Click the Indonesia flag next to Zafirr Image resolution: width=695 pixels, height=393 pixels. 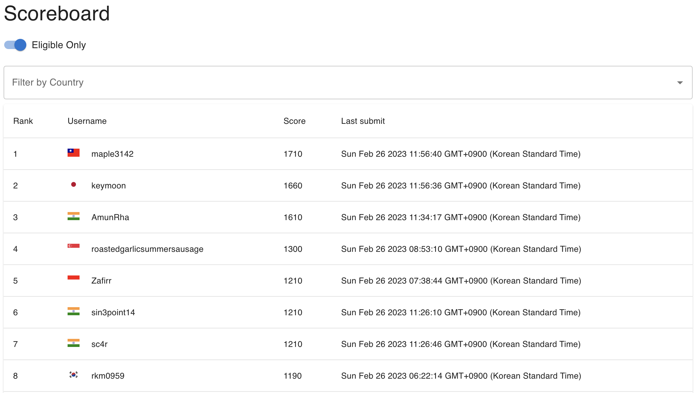pos(73,278)
